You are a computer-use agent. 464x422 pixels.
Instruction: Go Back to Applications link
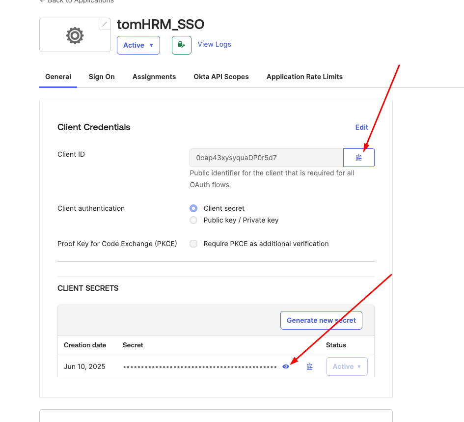[77, 1]
